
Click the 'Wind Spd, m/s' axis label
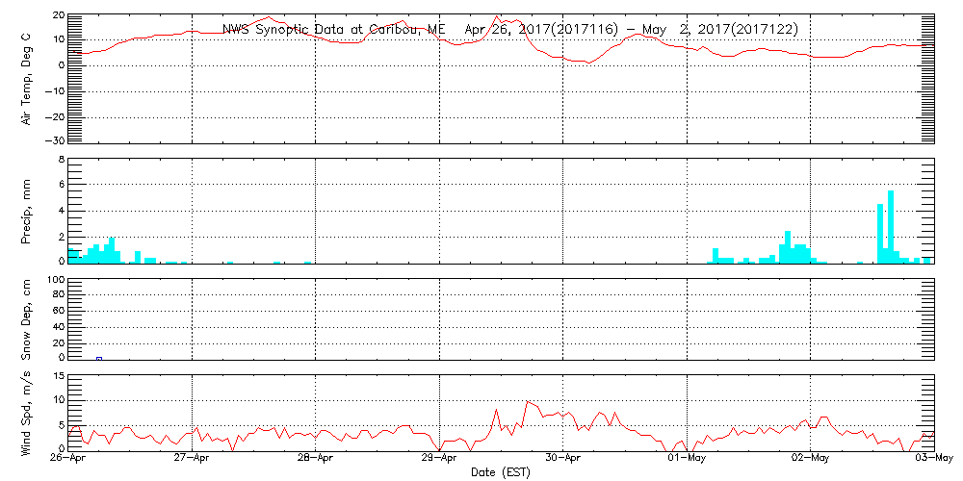pyautogui.click(x=26, y=414)
